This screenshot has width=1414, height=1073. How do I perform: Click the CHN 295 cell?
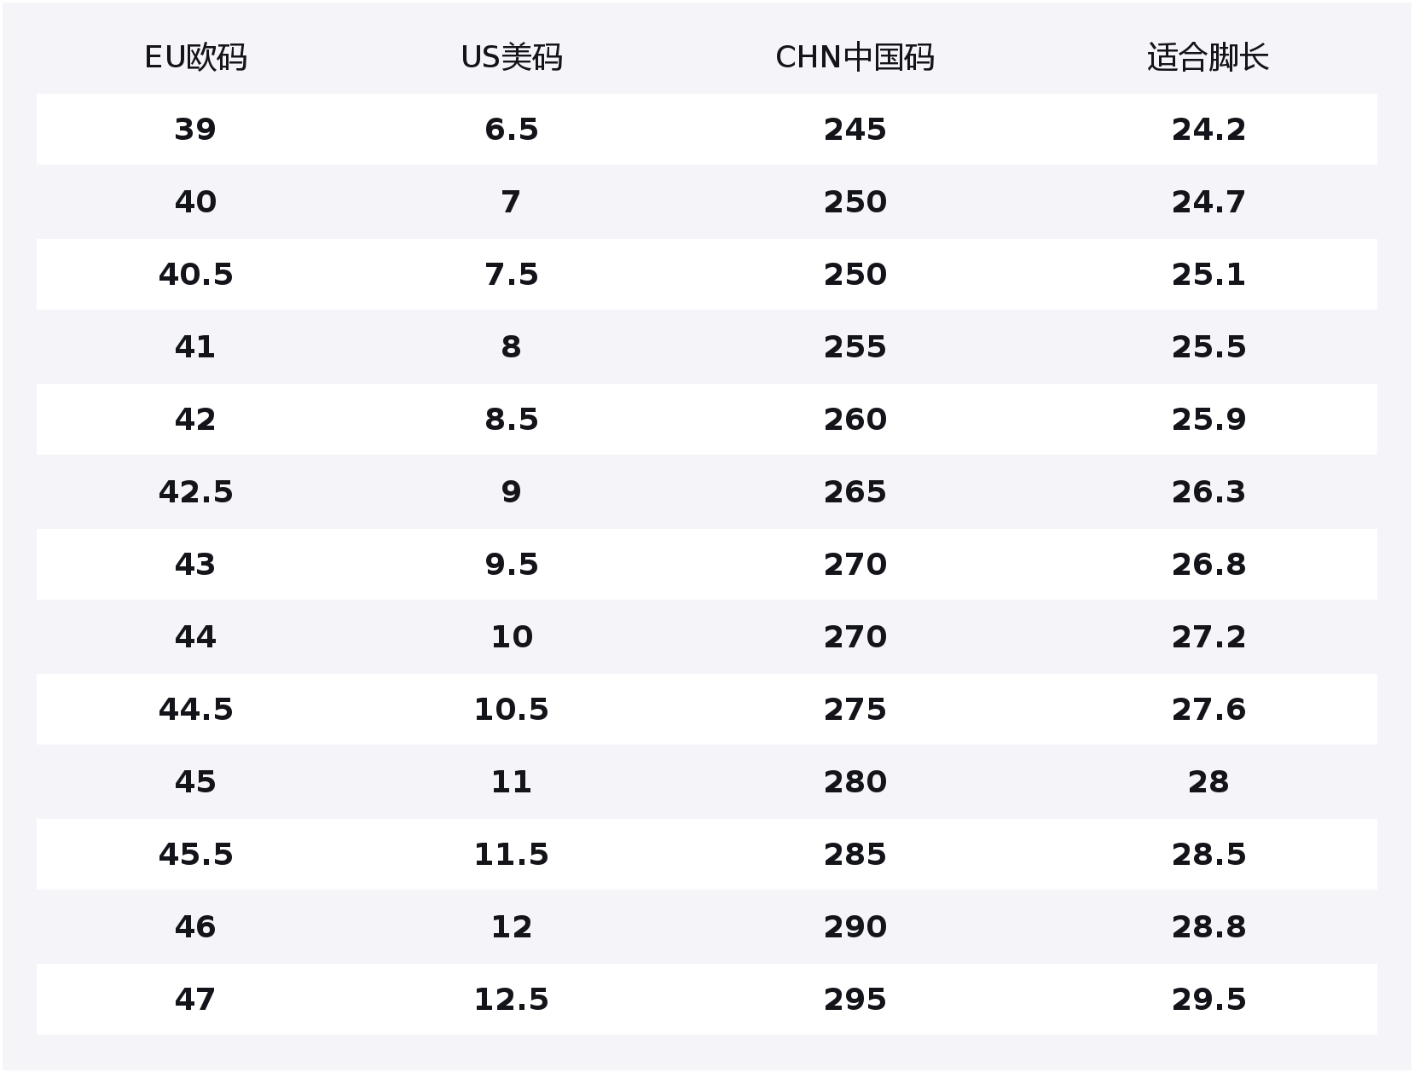pos(855,1000)
